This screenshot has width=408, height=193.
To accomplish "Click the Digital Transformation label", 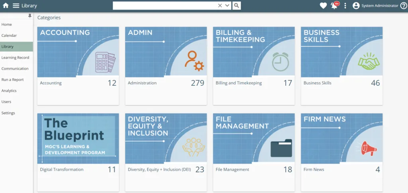I will tap(62, 170).
